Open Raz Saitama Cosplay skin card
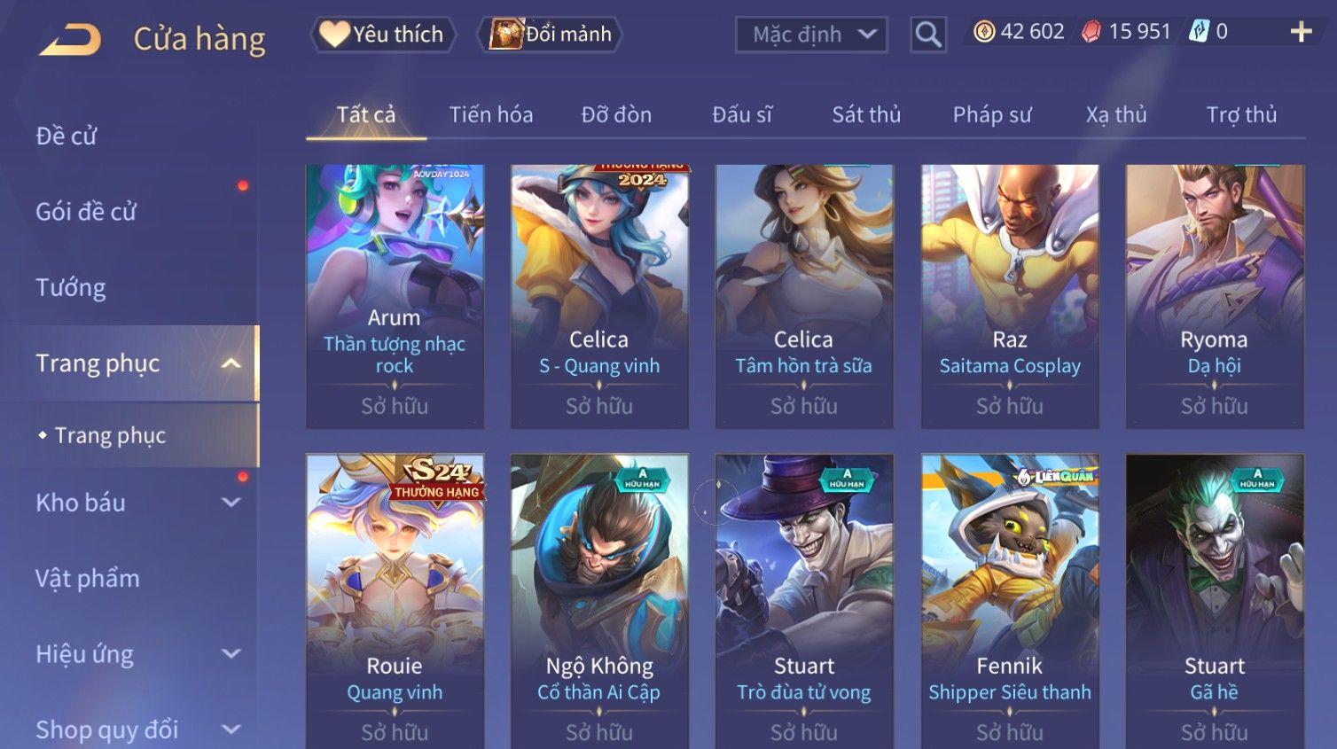The image size is (1337, 749). [x=1010, y=296]
